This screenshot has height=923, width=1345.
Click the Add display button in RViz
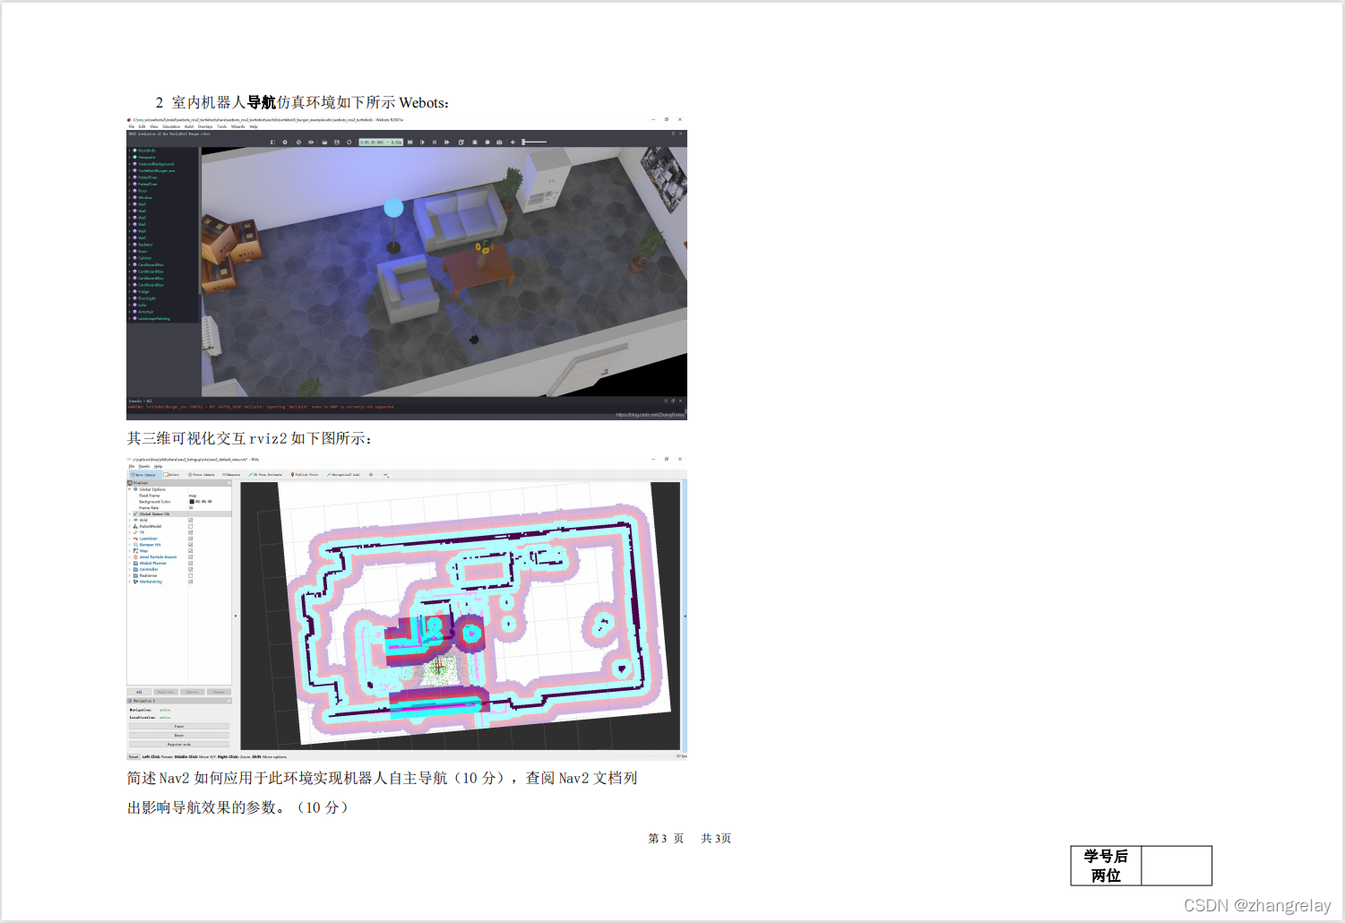tap(139, 692)
